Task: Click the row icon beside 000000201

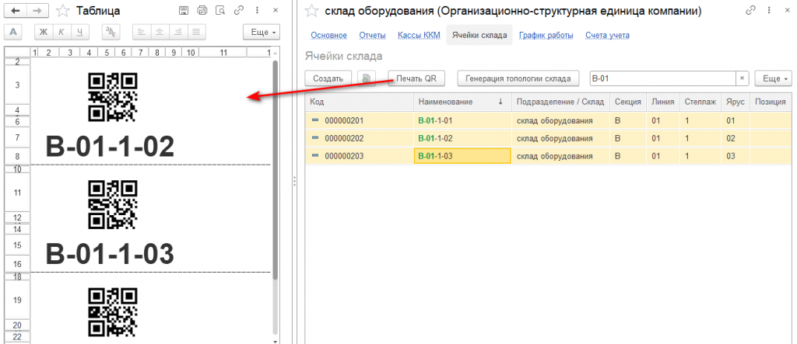Action: tap(314, 120)
